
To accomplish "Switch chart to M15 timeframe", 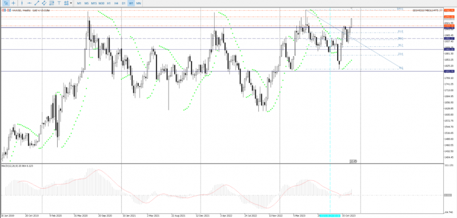I will [x=94, y=3].
